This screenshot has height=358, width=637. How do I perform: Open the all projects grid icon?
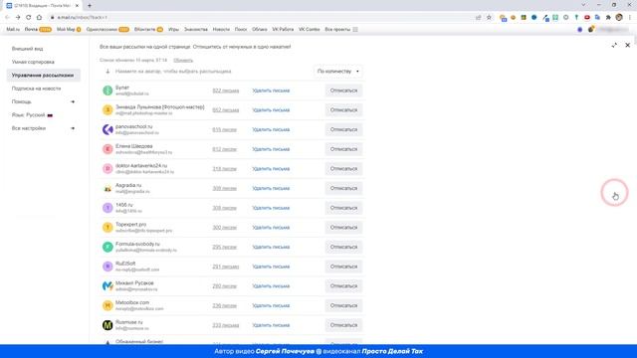point(355,29)
